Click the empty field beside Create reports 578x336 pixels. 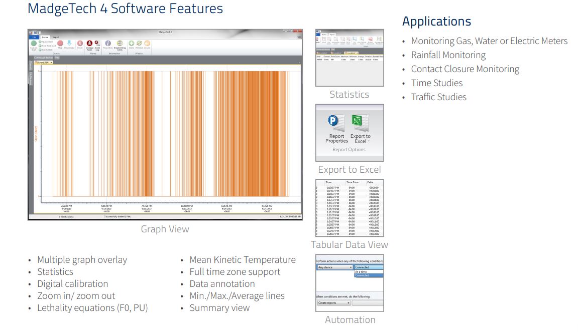pyautogui.click(x=368, y=303)
